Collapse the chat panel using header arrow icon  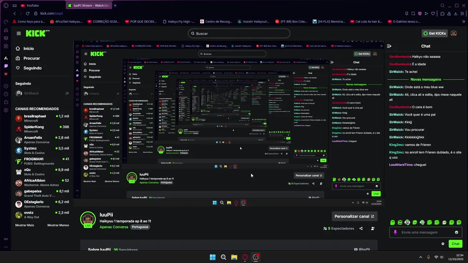coord(389,46)
